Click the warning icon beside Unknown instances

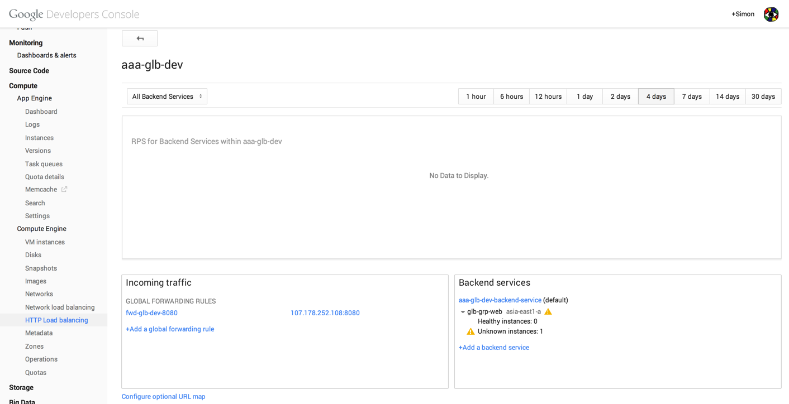470,331
